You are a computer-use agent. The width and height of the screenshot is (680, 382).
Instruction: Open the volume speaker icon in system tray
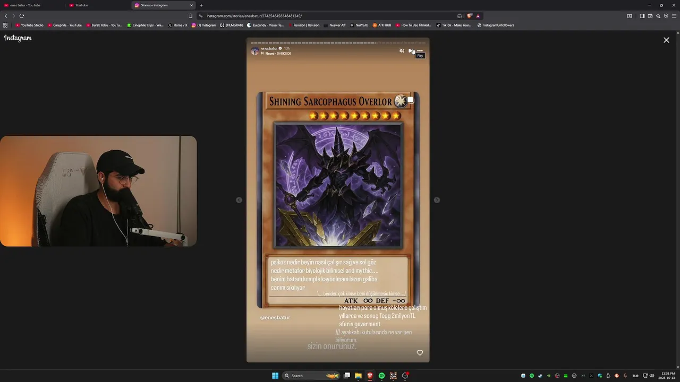click(x=652, y=376)
